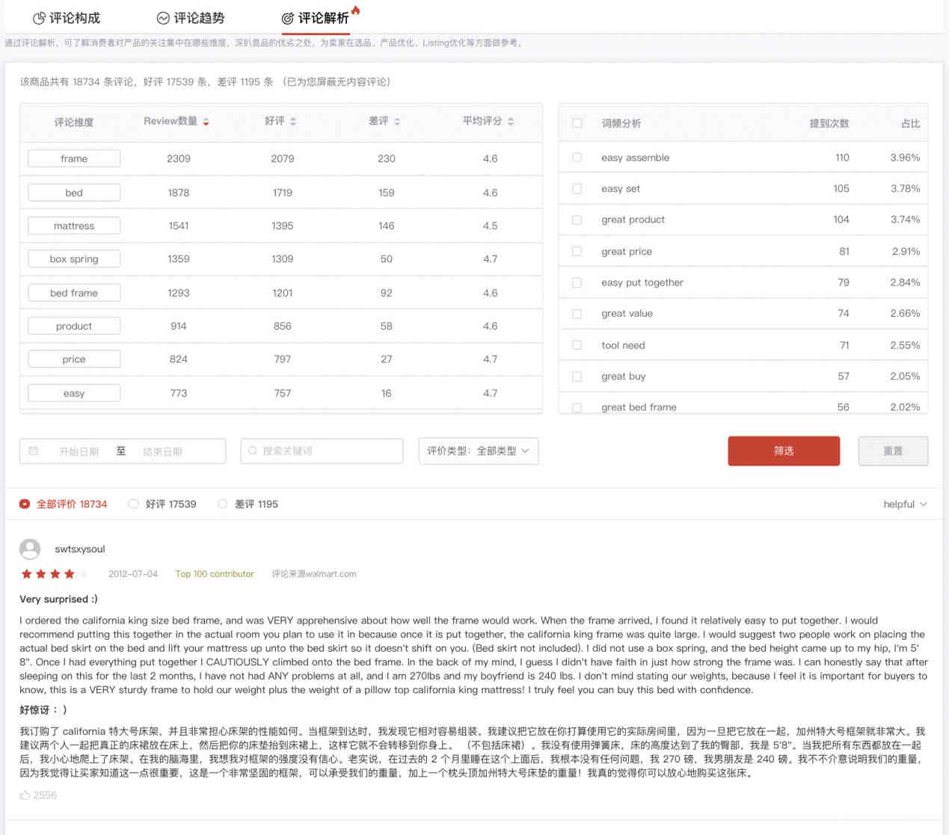
Task: Focus the 搜索关键词 search input
Action: (x=329, y=451)
